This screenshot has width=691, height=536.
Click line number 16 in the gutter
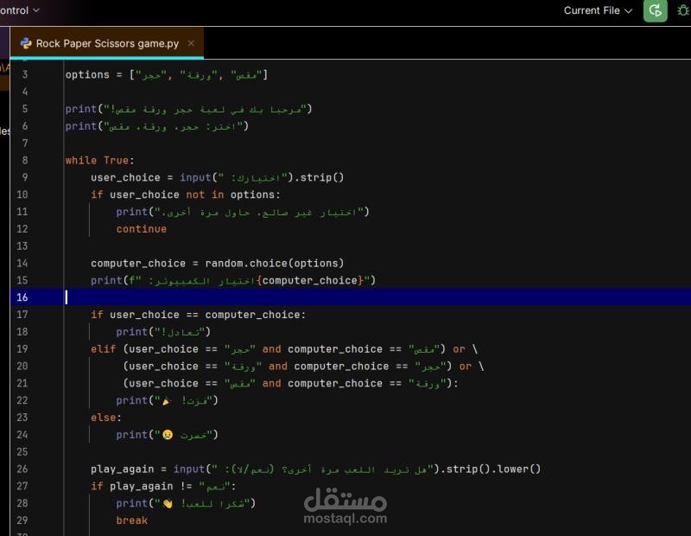(x=22, y=297)
